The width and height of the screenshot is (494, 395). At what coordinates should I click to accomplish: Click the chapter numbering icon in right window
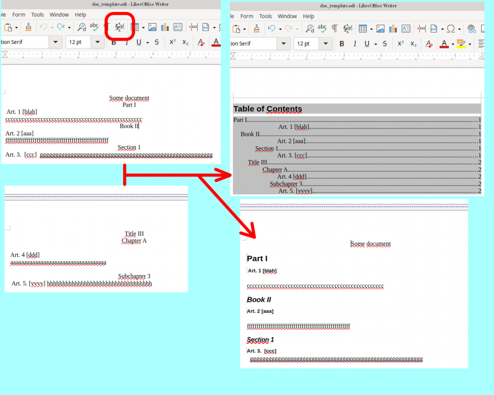point(348,29)
